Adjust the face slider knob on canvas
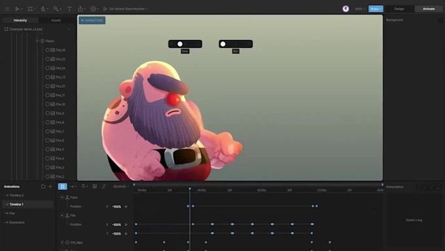This screenshot has width=445, height=251. (x=180, y=44)
